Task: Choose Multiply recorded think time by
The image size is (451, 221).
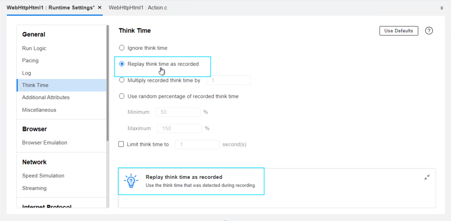Action: (122, 80)
